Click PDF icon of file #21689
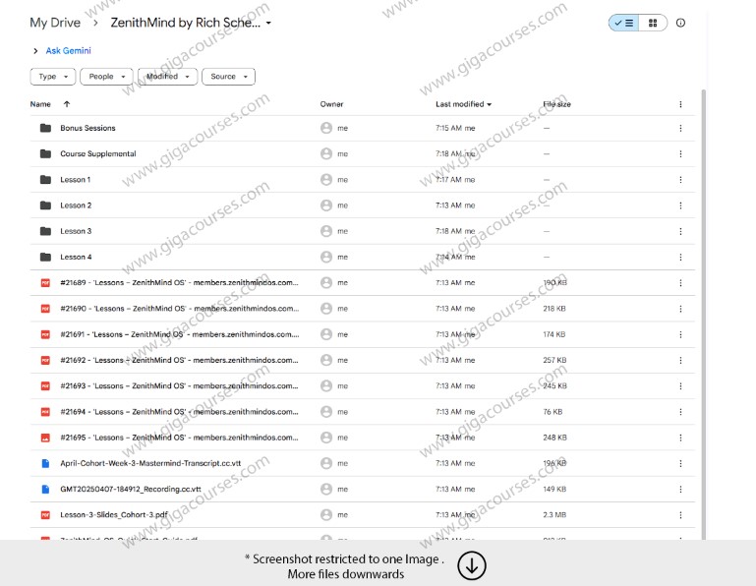Screen dimensions: 756x586 45,282
